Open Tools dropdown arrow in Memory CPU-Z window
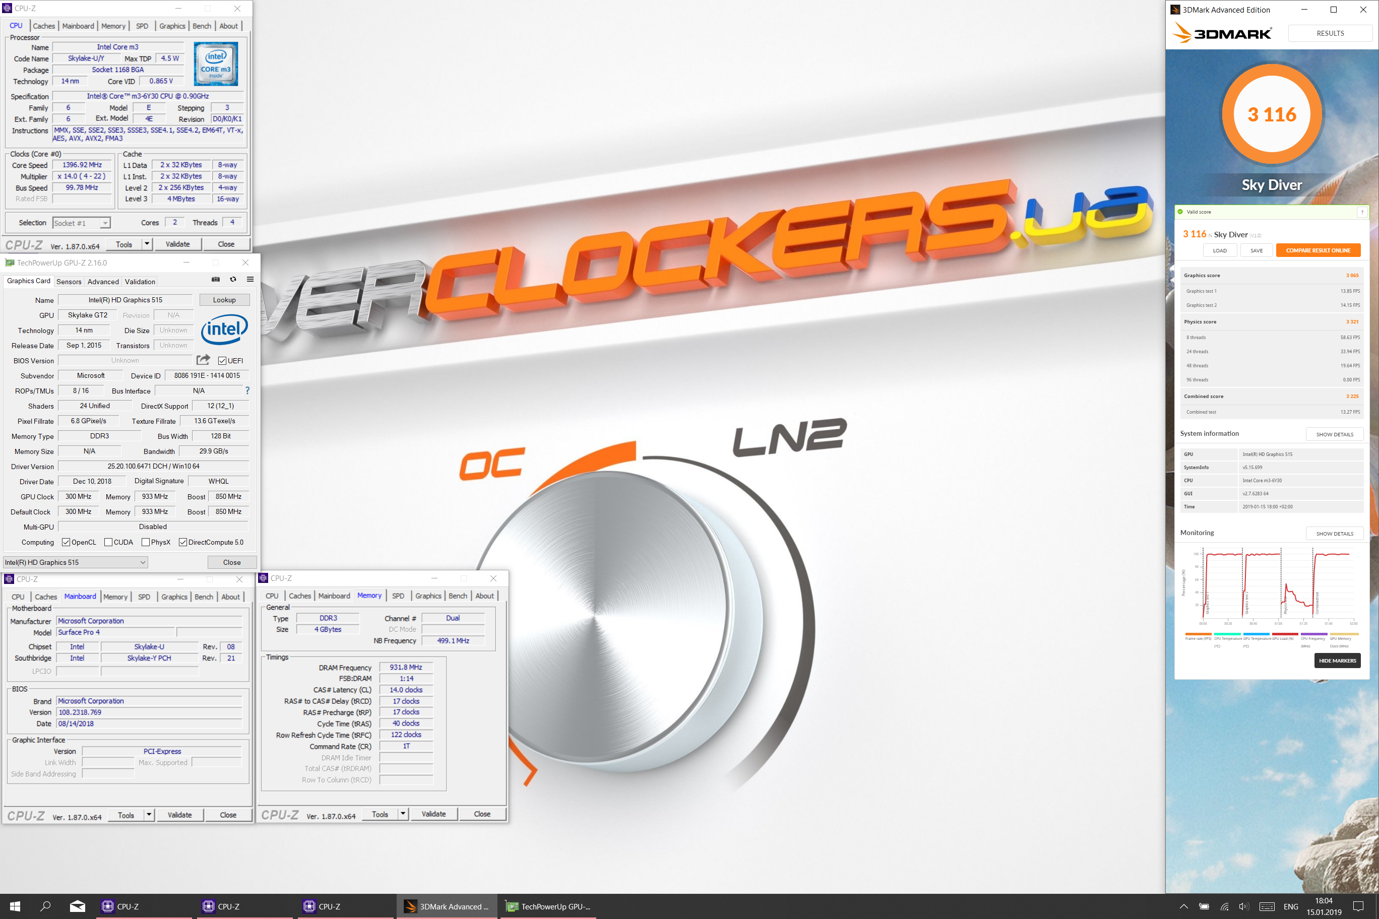 (403, 814)
